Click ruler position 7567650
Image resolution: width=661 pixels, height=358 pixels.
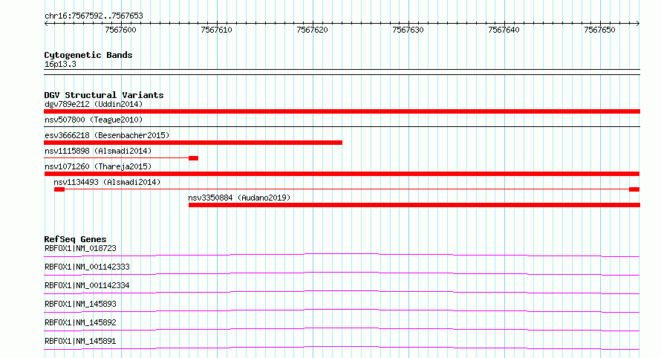tap(599, 30)
